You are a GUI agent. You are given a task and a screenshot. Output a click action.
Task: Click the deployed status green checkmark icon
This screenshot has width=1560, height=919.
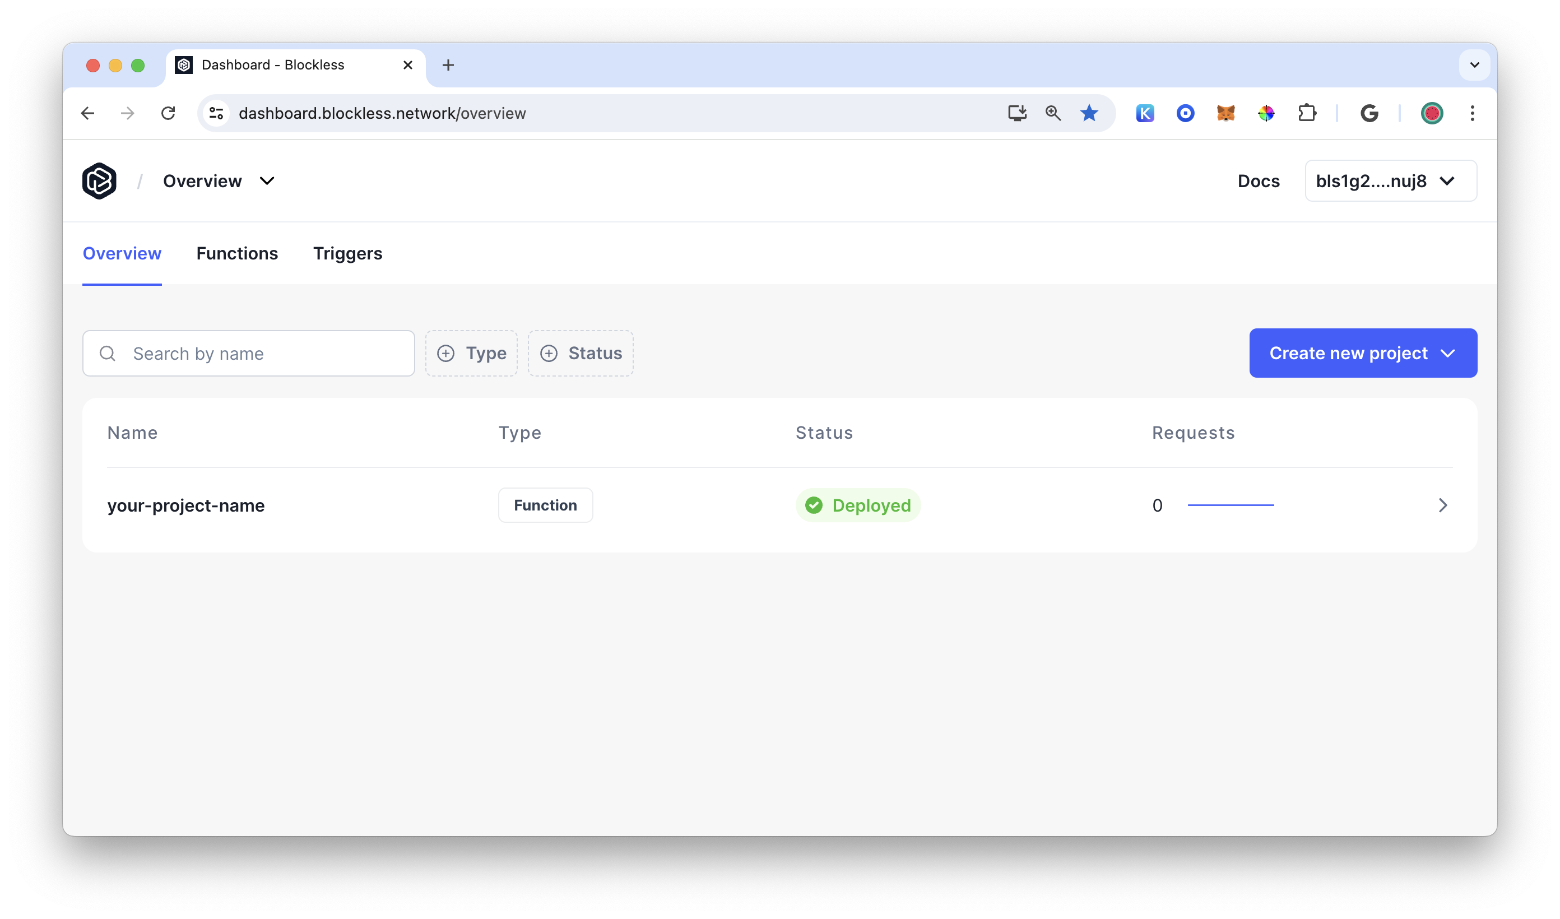(x=814, y=504)
